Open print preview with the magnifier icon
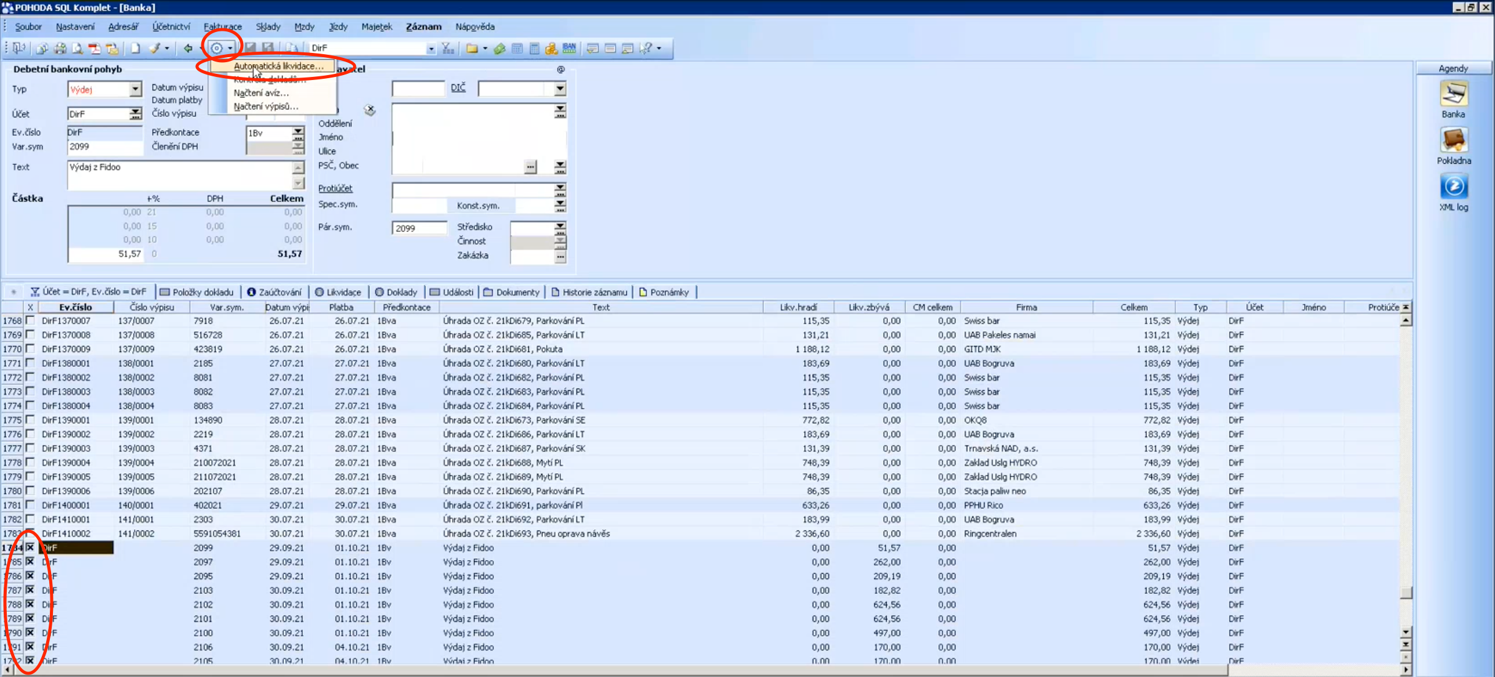 point(77,48)
